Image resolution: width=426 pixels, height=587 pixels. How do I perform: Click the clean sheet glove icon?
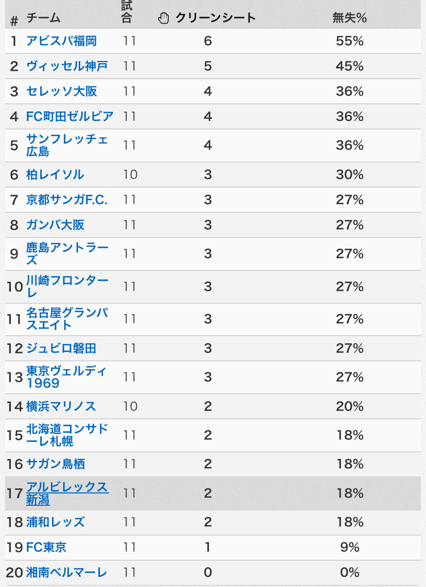tap(164, 18)
